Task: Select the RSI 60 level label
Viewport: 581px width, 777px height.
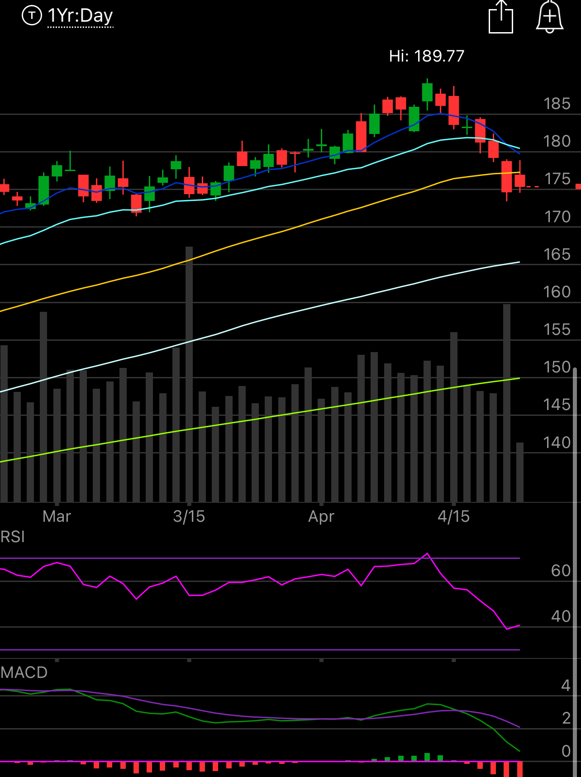Action: click(561, 571)
